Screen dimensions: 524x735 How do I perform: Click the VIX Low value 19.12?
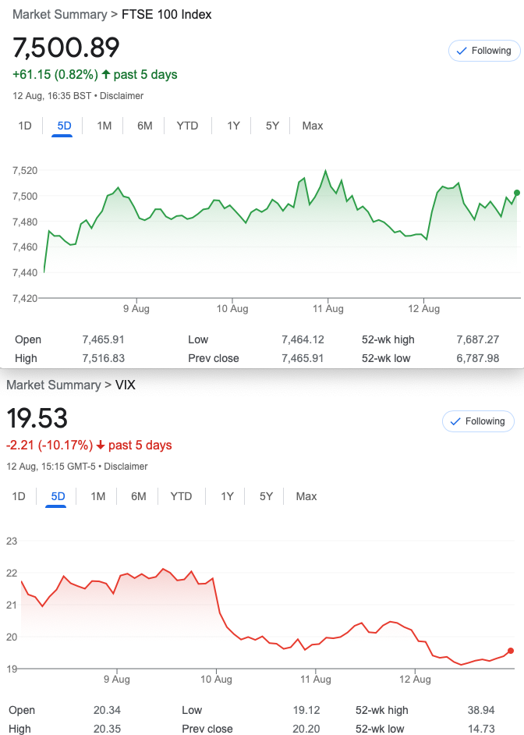[x=306, y=710]
